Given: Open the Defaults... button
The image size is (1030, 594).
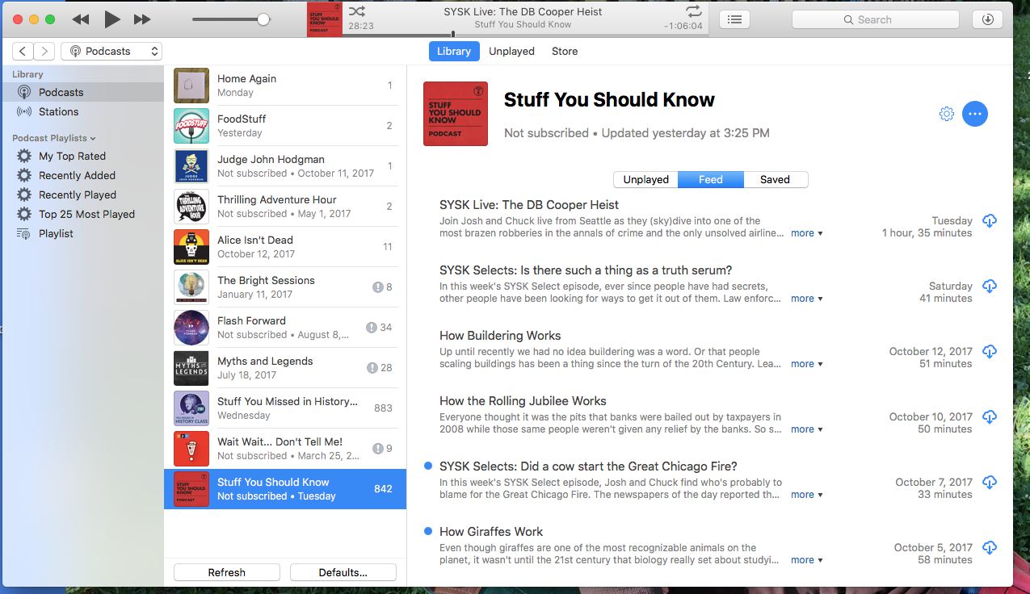Looking at the screenshot, I should pos(343,572).
